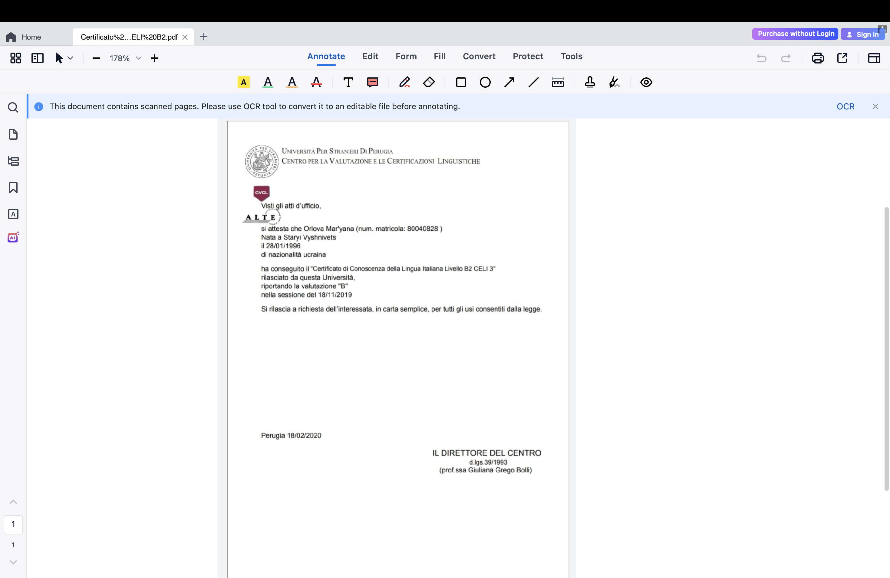890x578 pixels.
Task: Click the page number input field
Action: point(13,524)
